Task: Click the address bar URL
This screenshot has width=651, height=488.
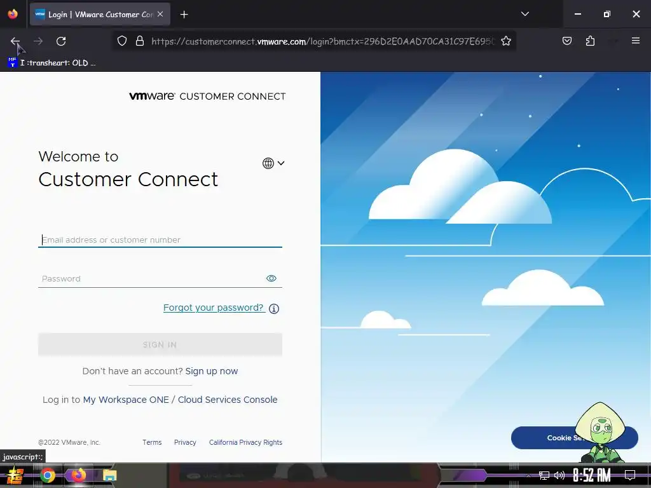Action: click(322, 41)
